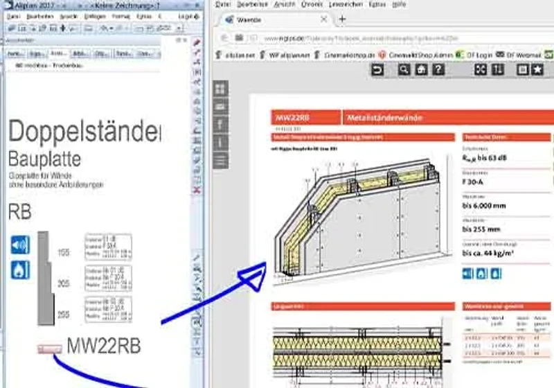Select the Trockenbau library path entry in Allplan

[49, 65]
